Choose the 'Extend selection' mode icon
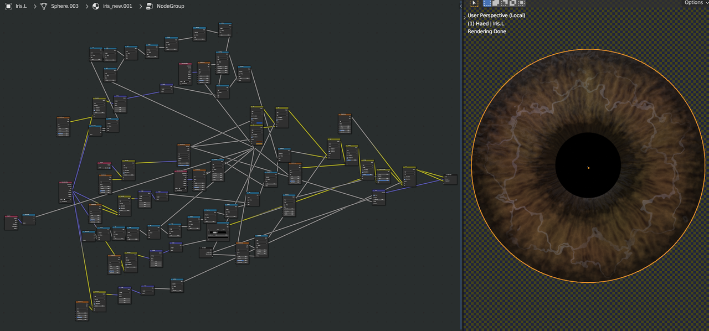The width and height of the screenshot is (709, 331). pos(496,3)
